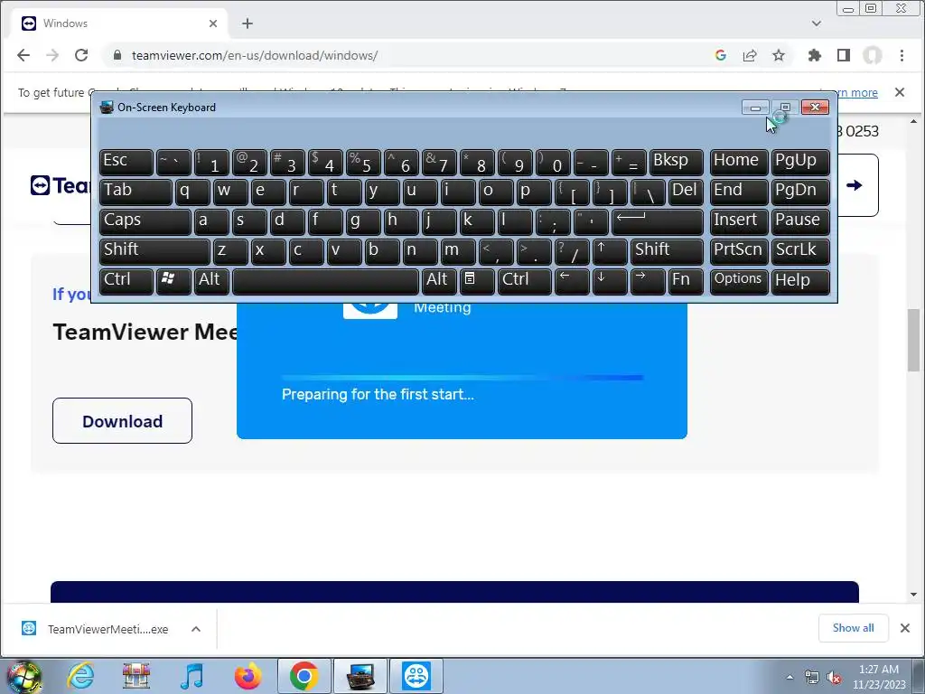925x694 pixels.
Task: Click the Windows logo key on the keyboard
Action: point(173,281)
